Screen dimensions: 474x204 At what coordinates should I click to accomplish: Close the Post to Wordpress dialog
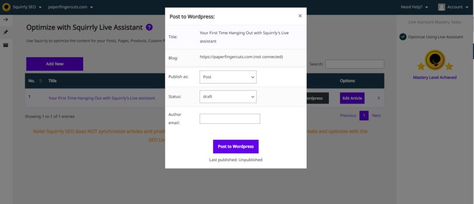point(300,16)
